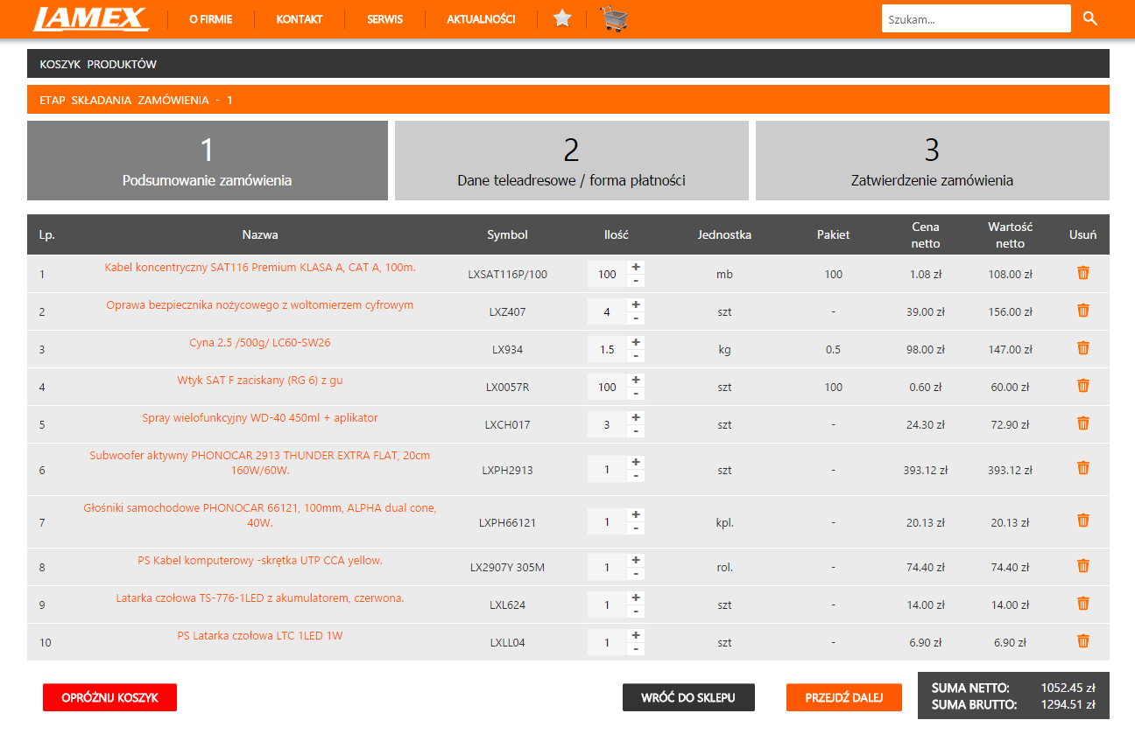
Task: Select step 2 Dane teleadresowe tab
Action: tap(571, 161)
